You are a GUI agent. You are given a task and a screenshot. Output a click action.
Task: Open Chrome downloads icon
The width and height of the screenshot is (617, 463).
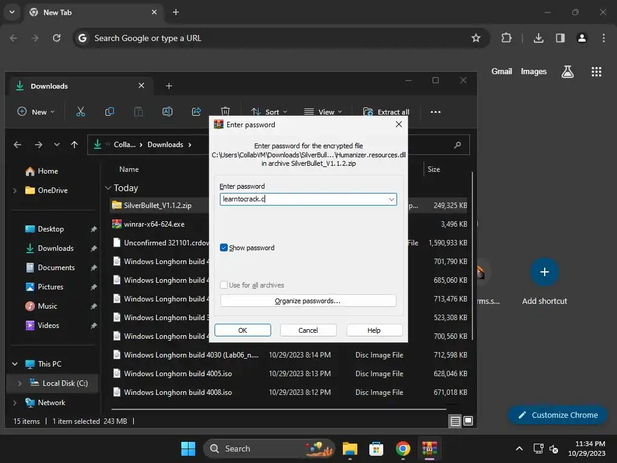(539, 38)
